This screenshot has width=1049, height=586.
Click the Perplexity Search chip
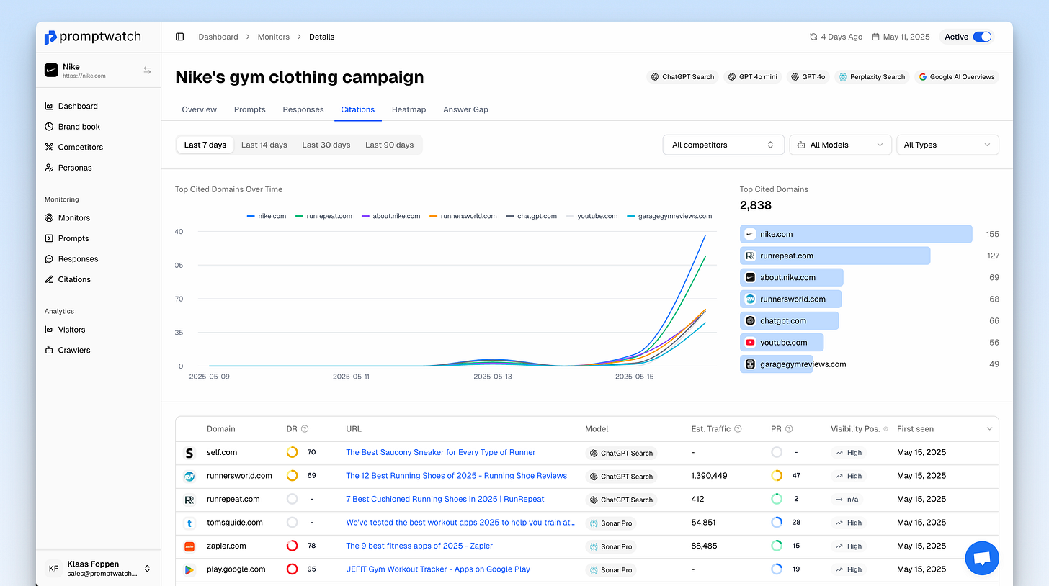pos(872,77)
